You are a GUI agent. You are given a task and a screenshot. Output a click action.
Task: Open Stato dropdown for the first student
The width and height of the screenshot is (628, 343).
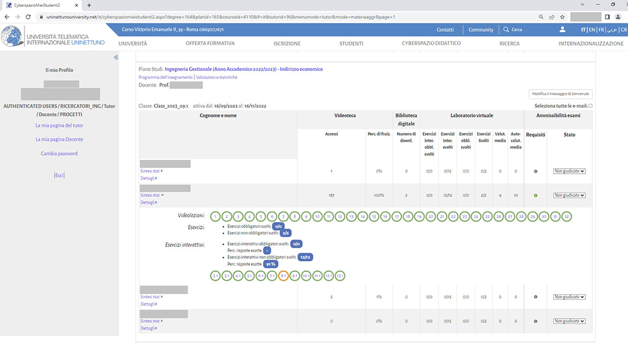point(569,171)
